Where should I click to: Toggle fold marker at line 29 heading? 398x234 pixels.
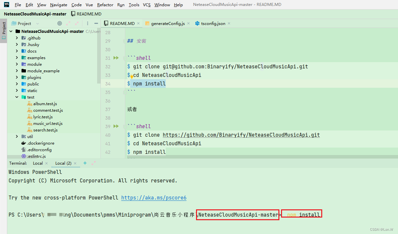[125, 41]
